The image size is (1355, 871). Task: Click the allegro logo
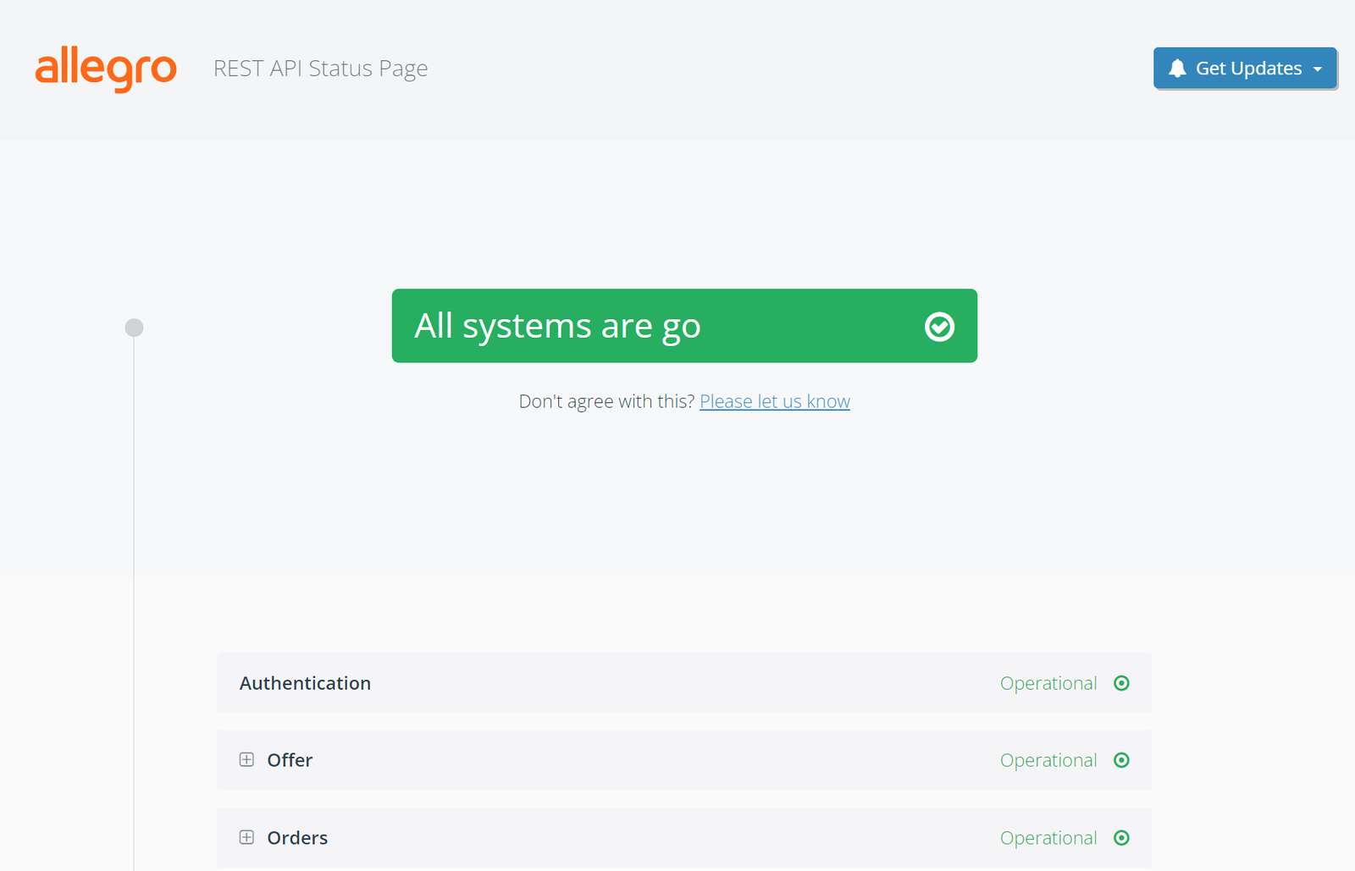106,69
